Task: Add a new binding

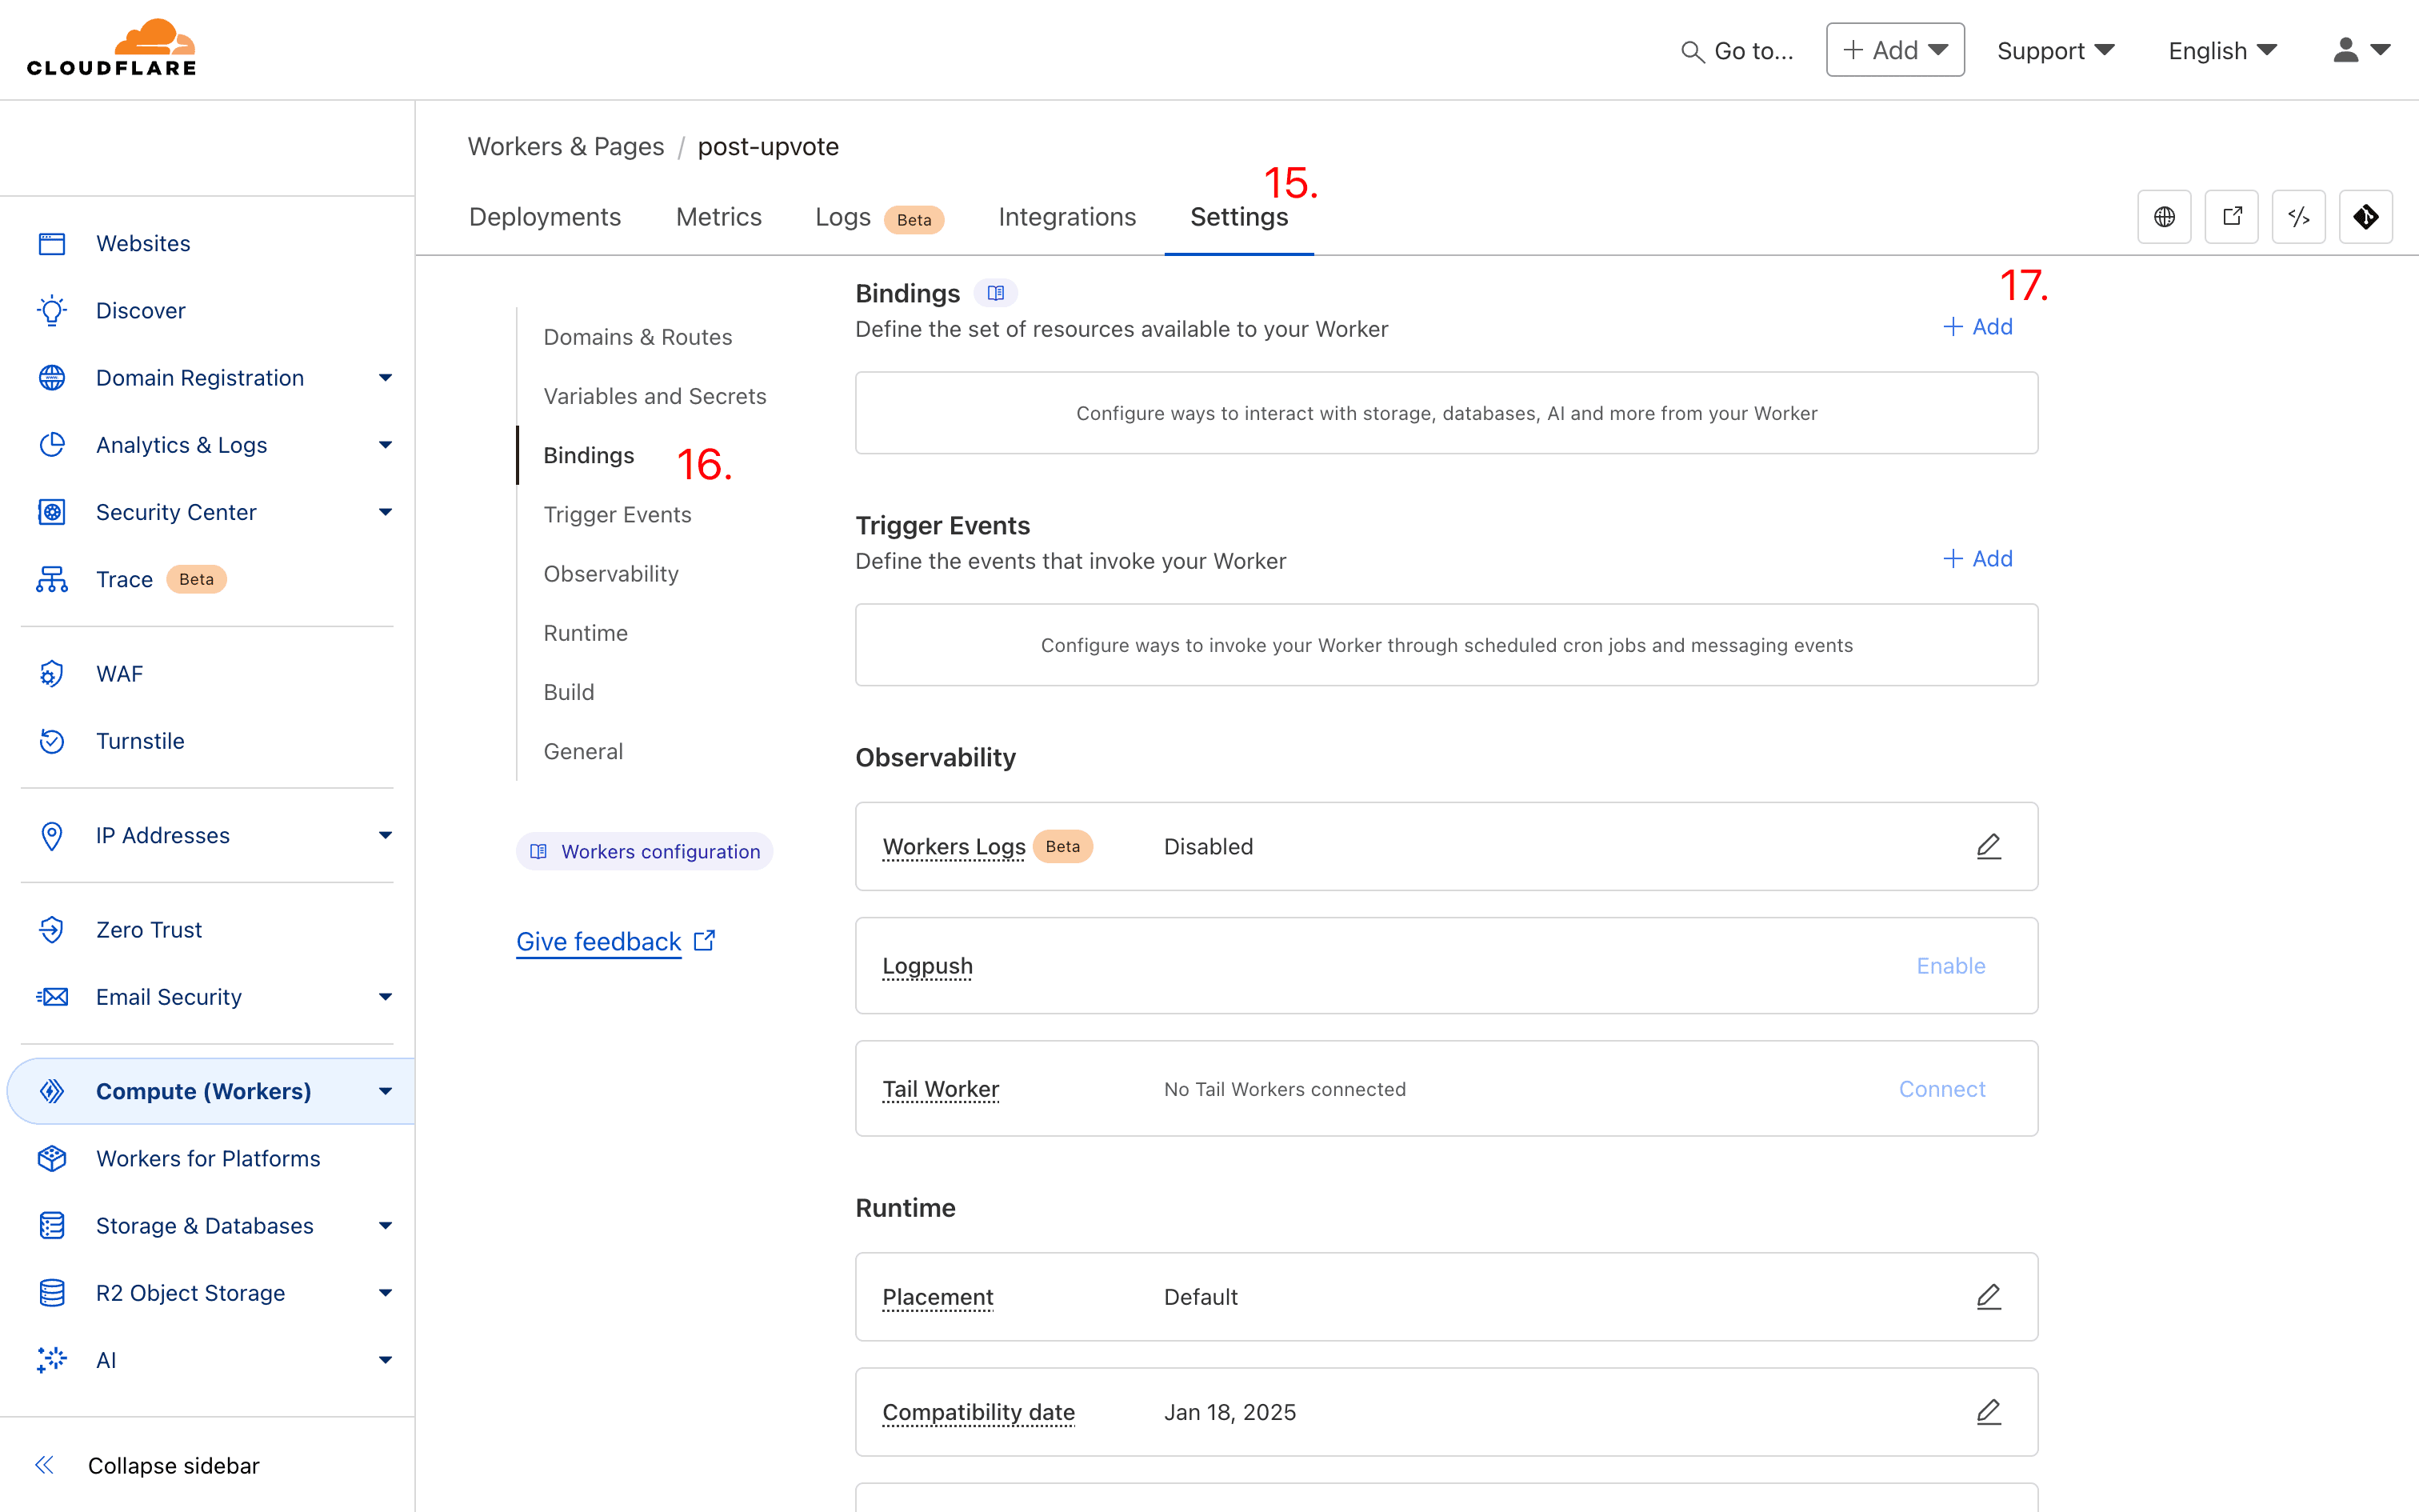Action: click(1977, 326)
